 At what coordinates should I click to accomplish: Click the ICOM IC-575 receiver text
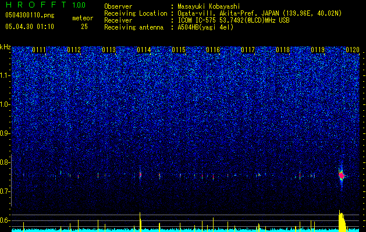point(233,20)
